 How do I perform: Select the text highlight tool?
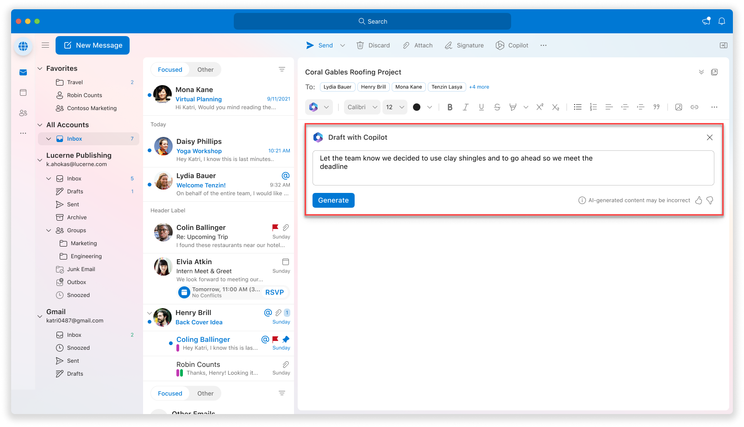pyautogui.click(x=513, y=107)
